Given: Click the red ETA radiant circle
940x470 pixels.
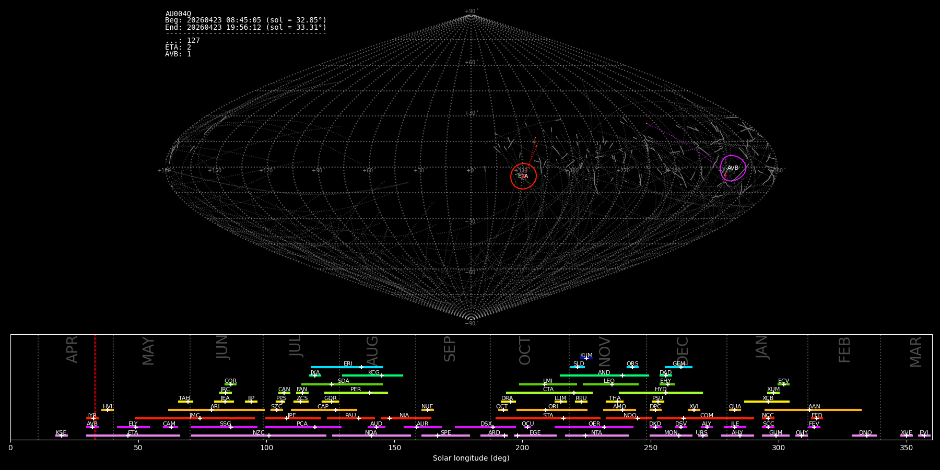Looking at the screenshot, I should click(523, 177).
